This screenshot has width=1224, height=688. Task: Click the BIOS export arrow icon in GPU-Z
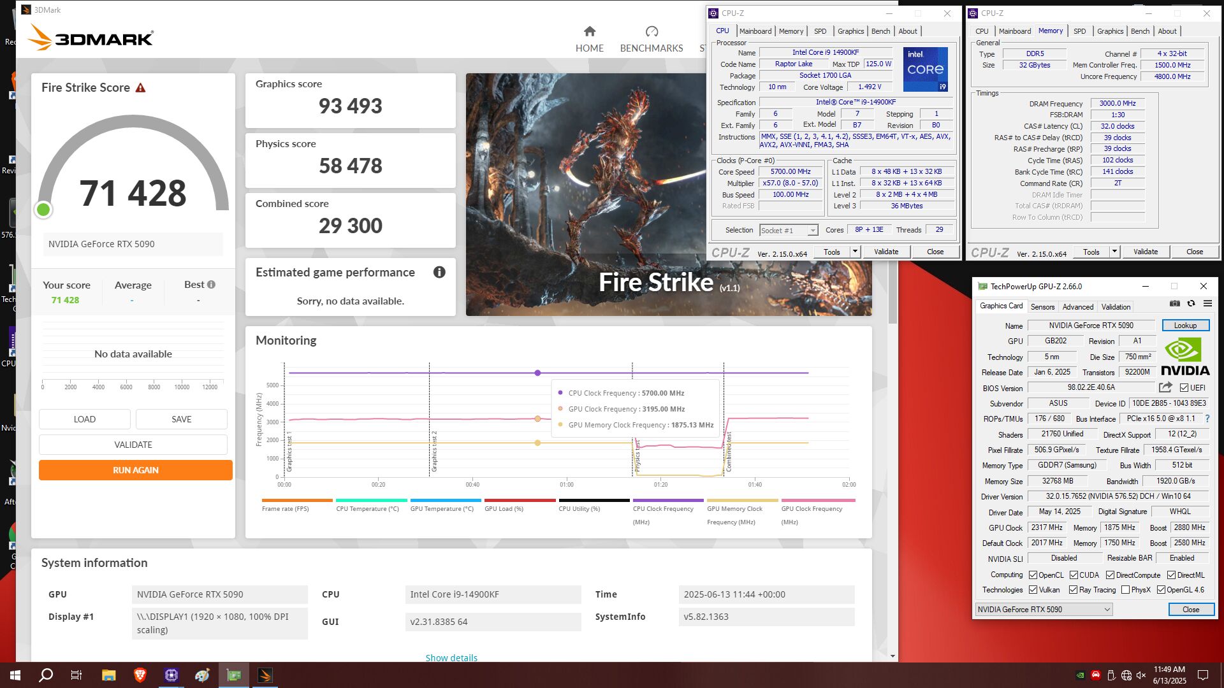click(1165, 387)
